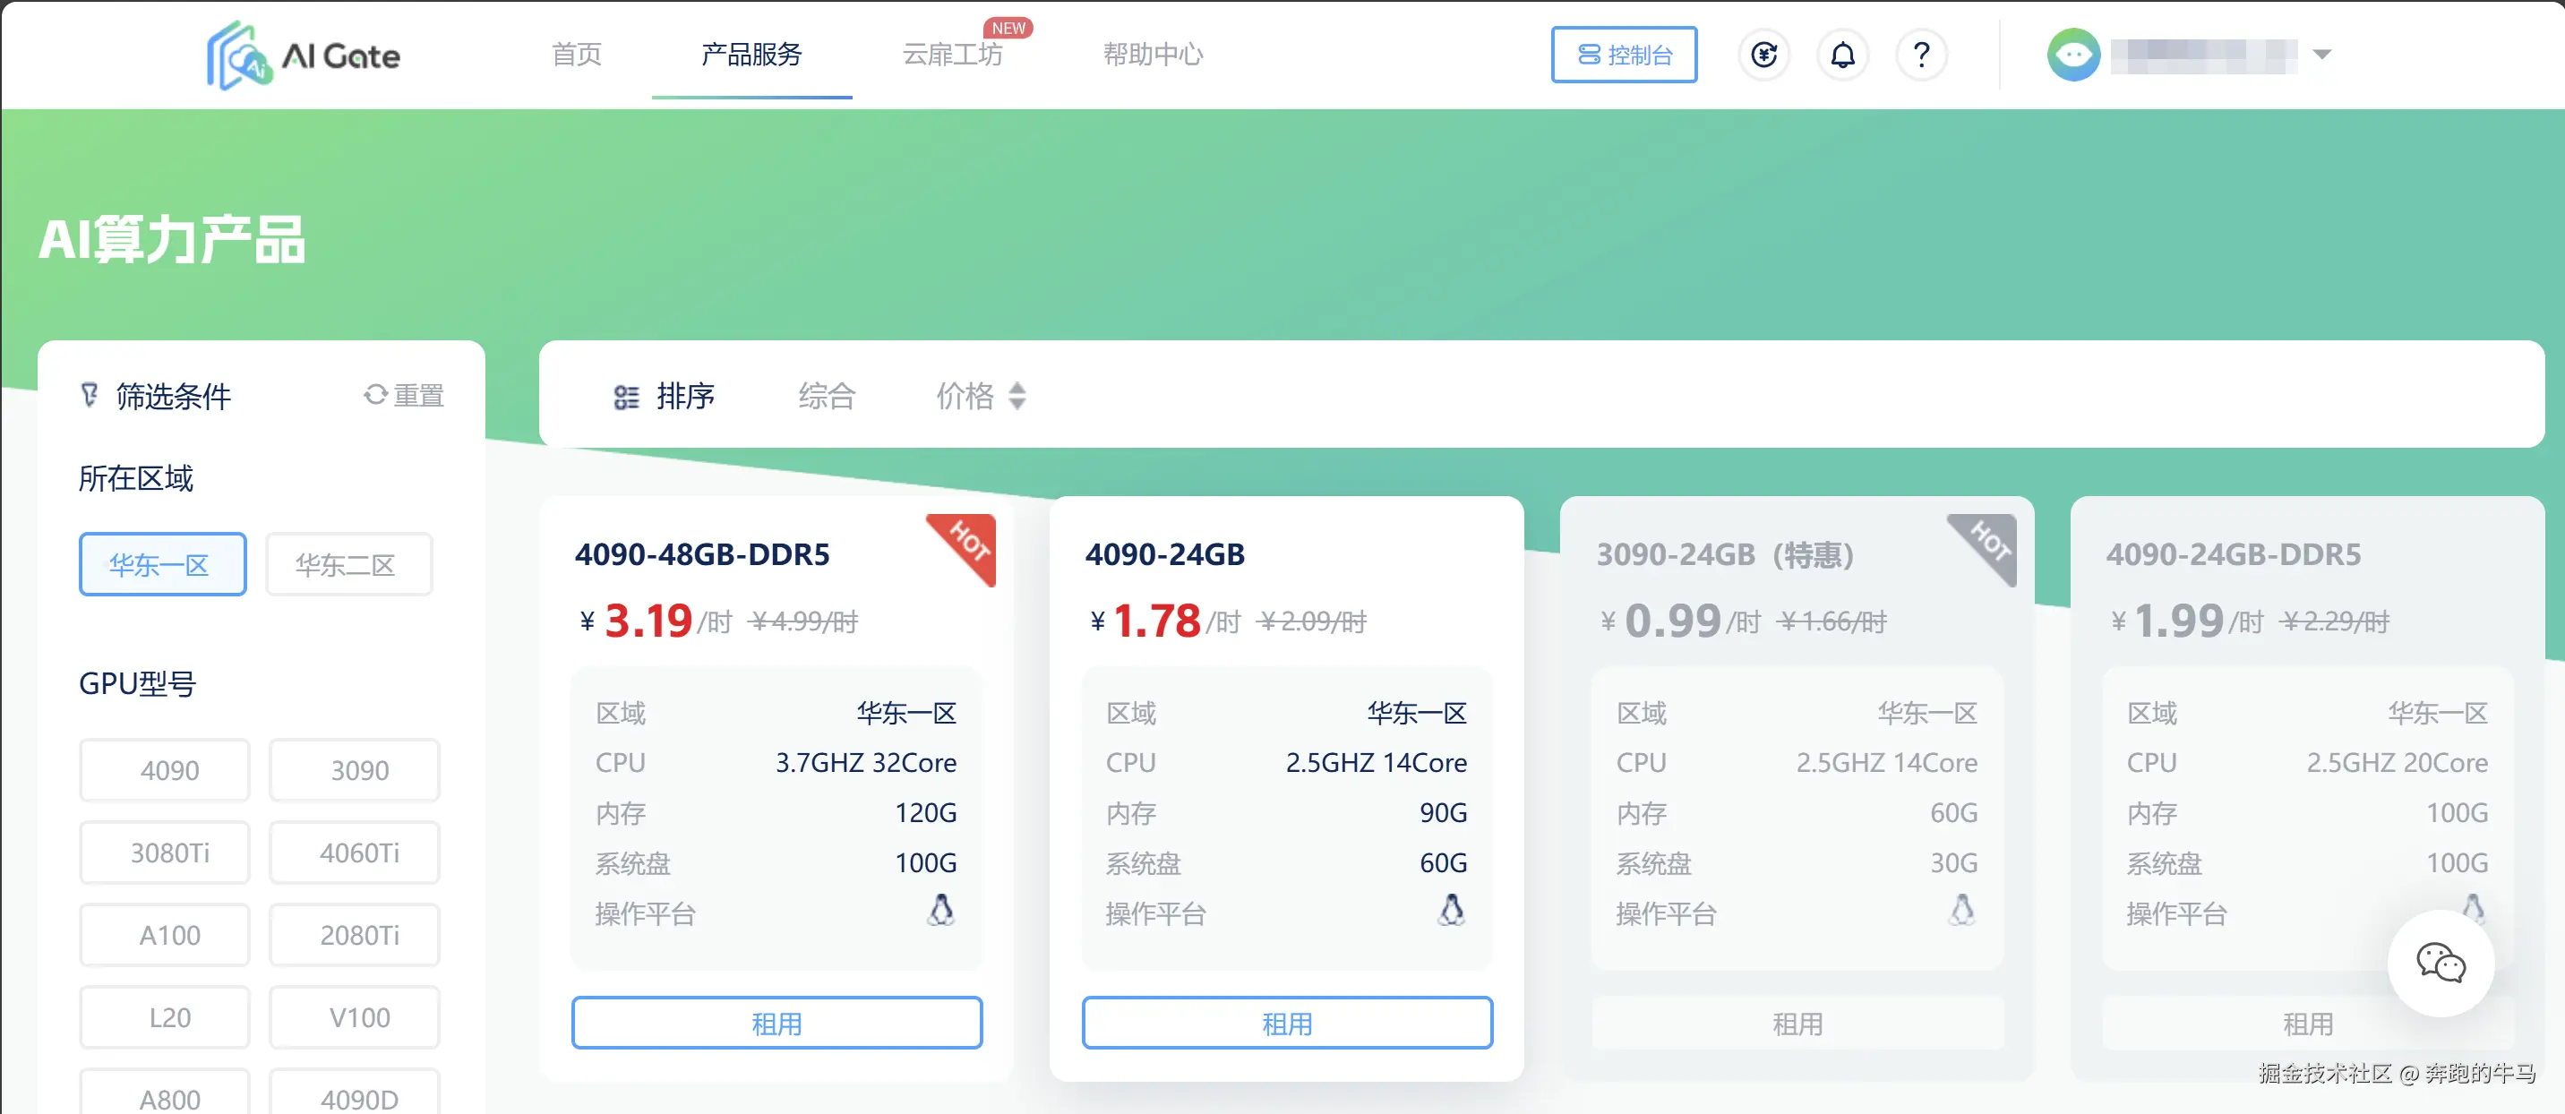Open the WeChat chat bubble icon
2565x1114 pixels.
pos(2441,963)
